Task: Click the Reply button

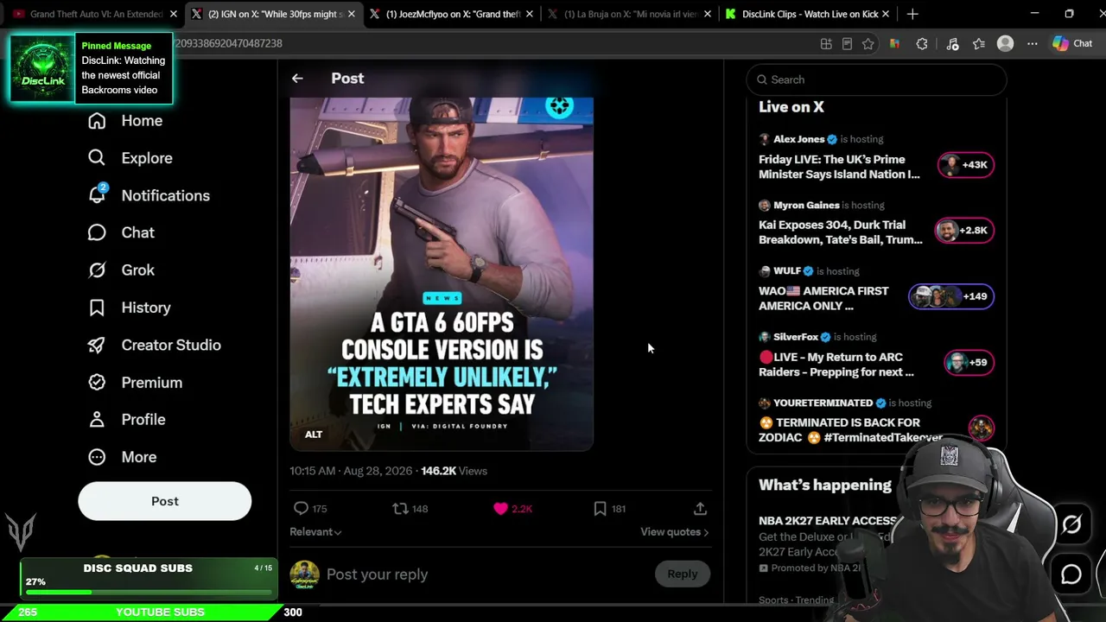Action: (x=682, y=574)
